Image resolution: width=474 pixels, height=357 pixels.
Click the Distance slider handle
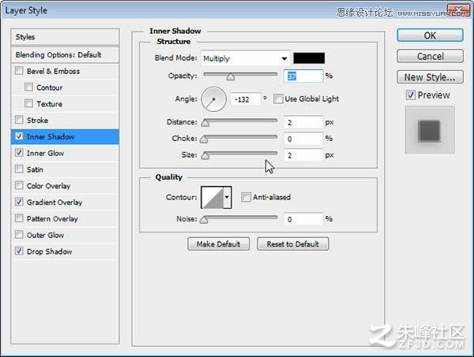tap(205, 123)
